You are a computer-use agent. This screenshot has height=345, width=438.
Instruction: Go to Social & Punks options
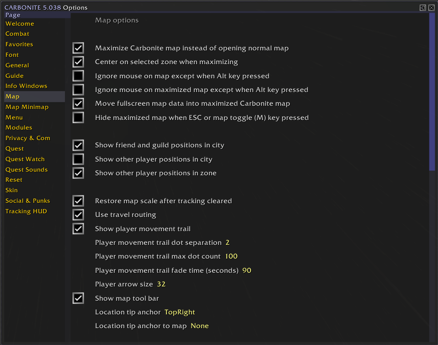[x=27, y=201]
